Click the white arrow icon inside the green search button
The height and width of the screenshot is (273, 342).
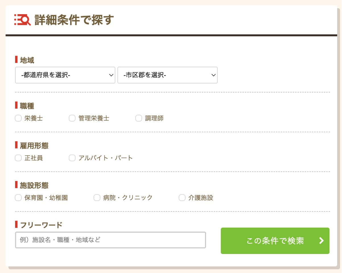(321, 241)
